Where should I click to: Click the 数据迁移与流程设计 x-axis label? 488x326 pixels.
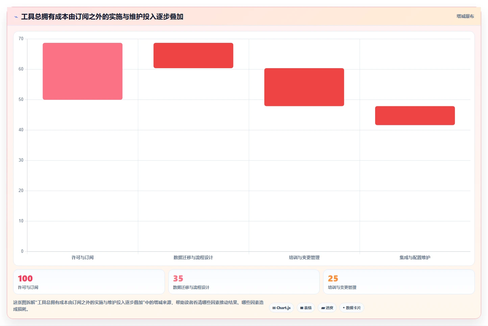coord(193,257)
